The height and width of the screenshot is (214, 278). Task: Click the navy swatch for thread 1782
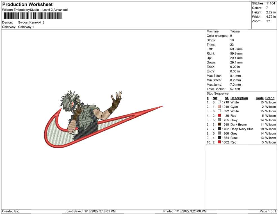coord(219,129)
